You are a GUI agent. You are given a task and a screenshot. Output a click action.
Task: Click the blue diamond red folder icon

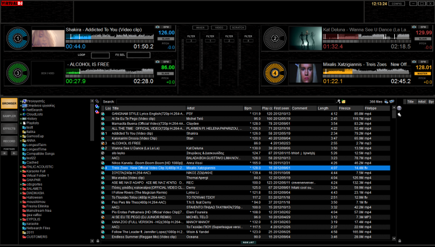(97, 112)
